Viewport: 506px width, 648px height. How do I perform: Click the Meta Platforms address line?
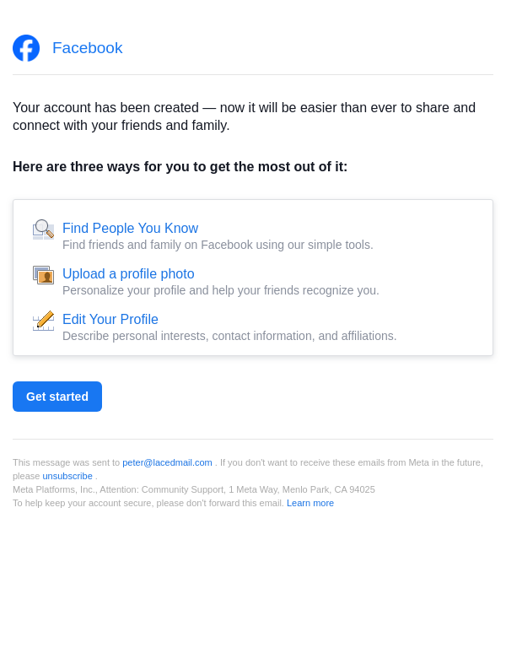[194, 489]
